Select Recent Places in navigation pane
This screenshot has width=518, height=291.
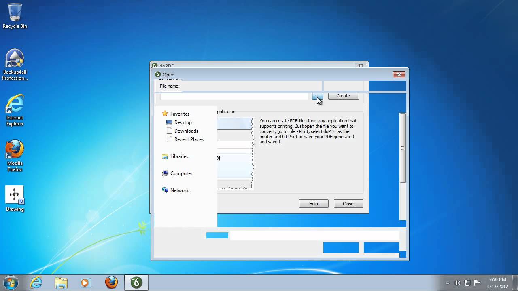(x=185, y=139)
